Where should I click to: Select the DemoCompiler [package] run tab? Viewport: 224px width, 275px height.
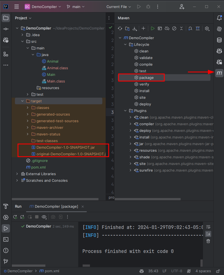tap(54, 206)
